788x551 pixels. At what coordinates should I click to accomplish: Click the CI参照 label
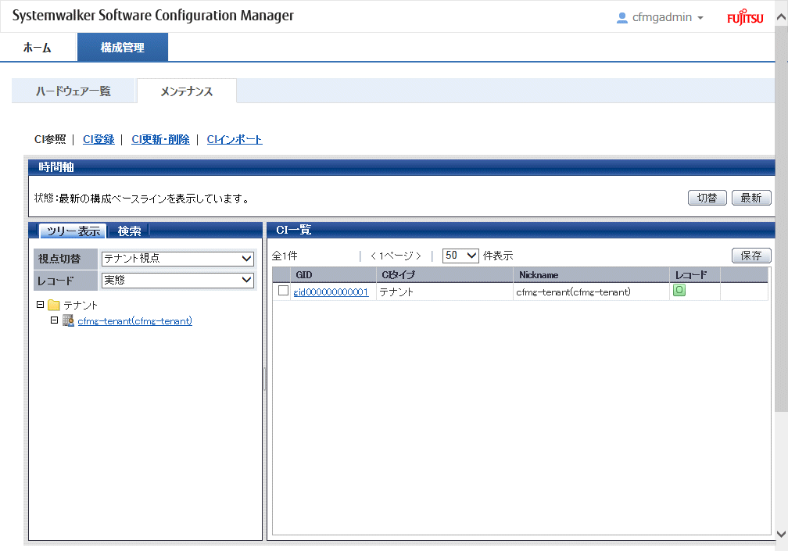[50, 139]
